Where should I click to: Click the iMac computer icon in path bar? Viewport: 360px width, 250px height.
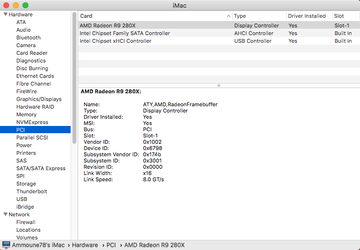pos(6,245)
